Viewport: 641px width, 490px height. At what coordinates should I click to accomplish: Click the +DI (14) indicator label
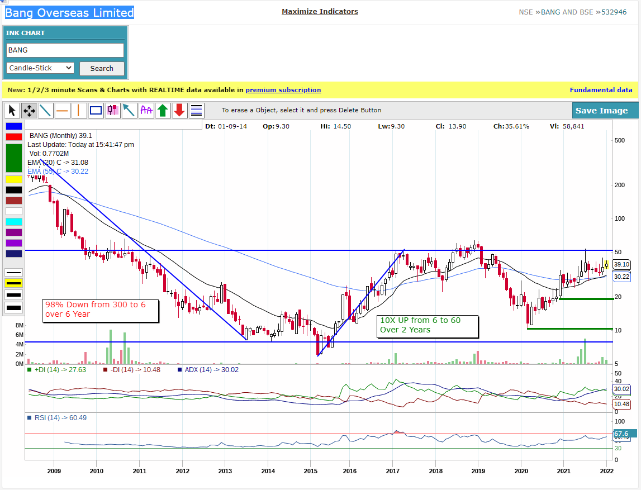coord(57,370)
